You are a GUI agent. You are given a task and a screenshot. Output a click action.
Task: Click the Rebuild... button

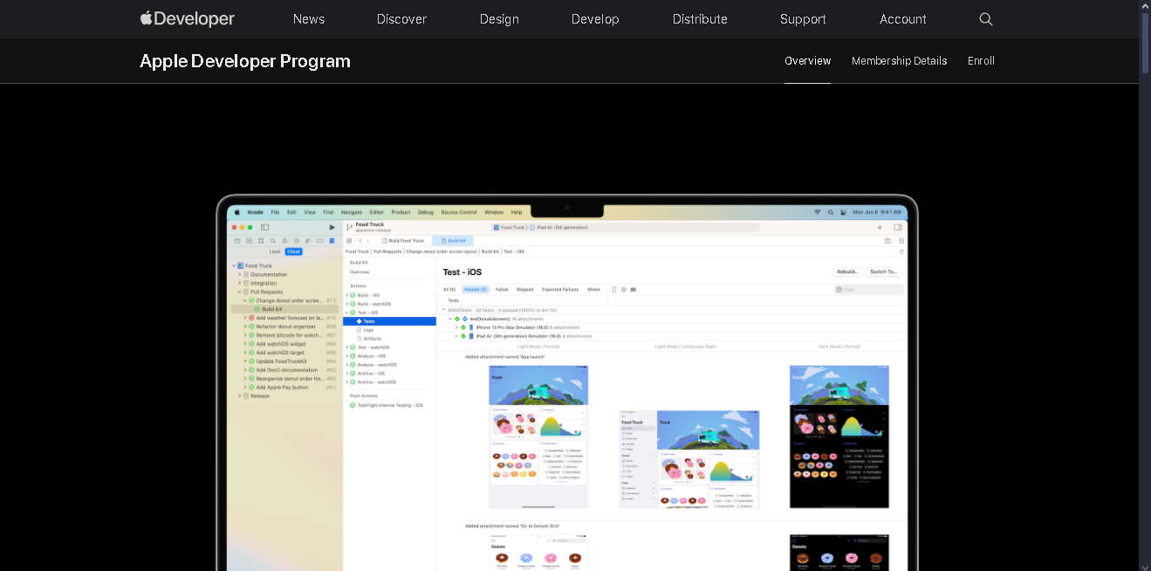(x=848, y=272)
